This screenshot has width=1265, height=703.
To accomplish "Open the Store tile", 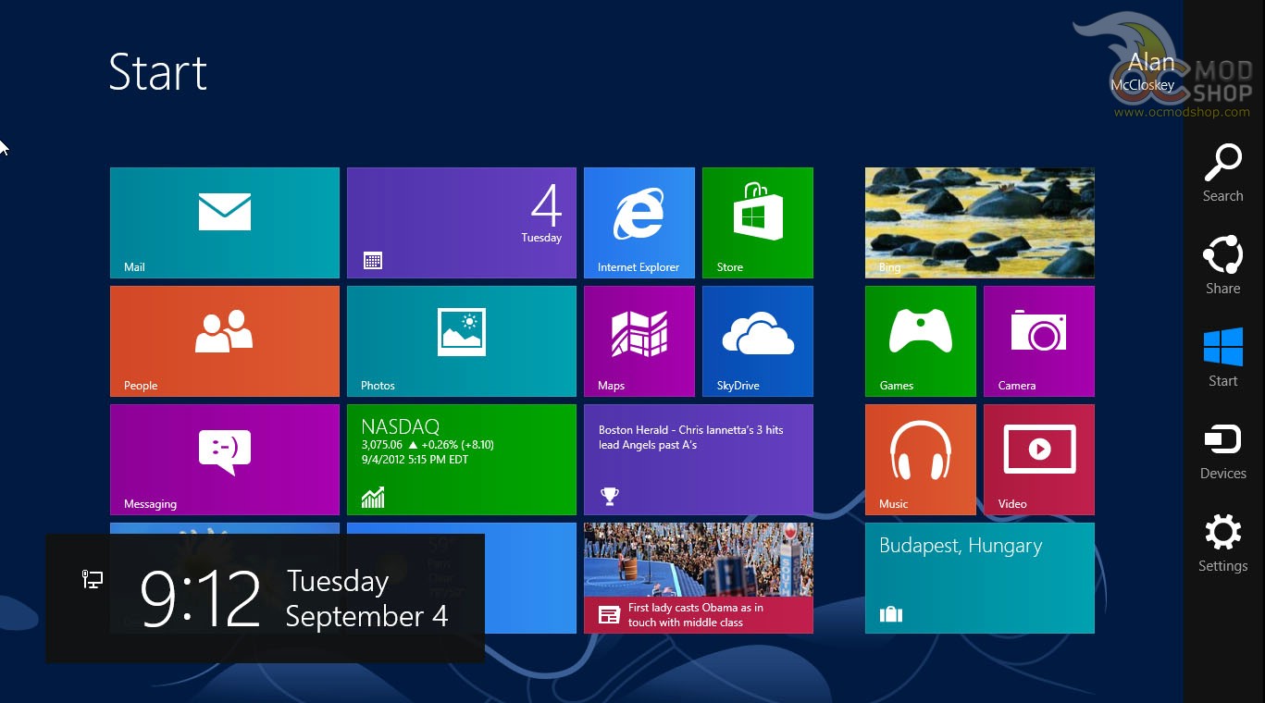I will coord(758,223).
